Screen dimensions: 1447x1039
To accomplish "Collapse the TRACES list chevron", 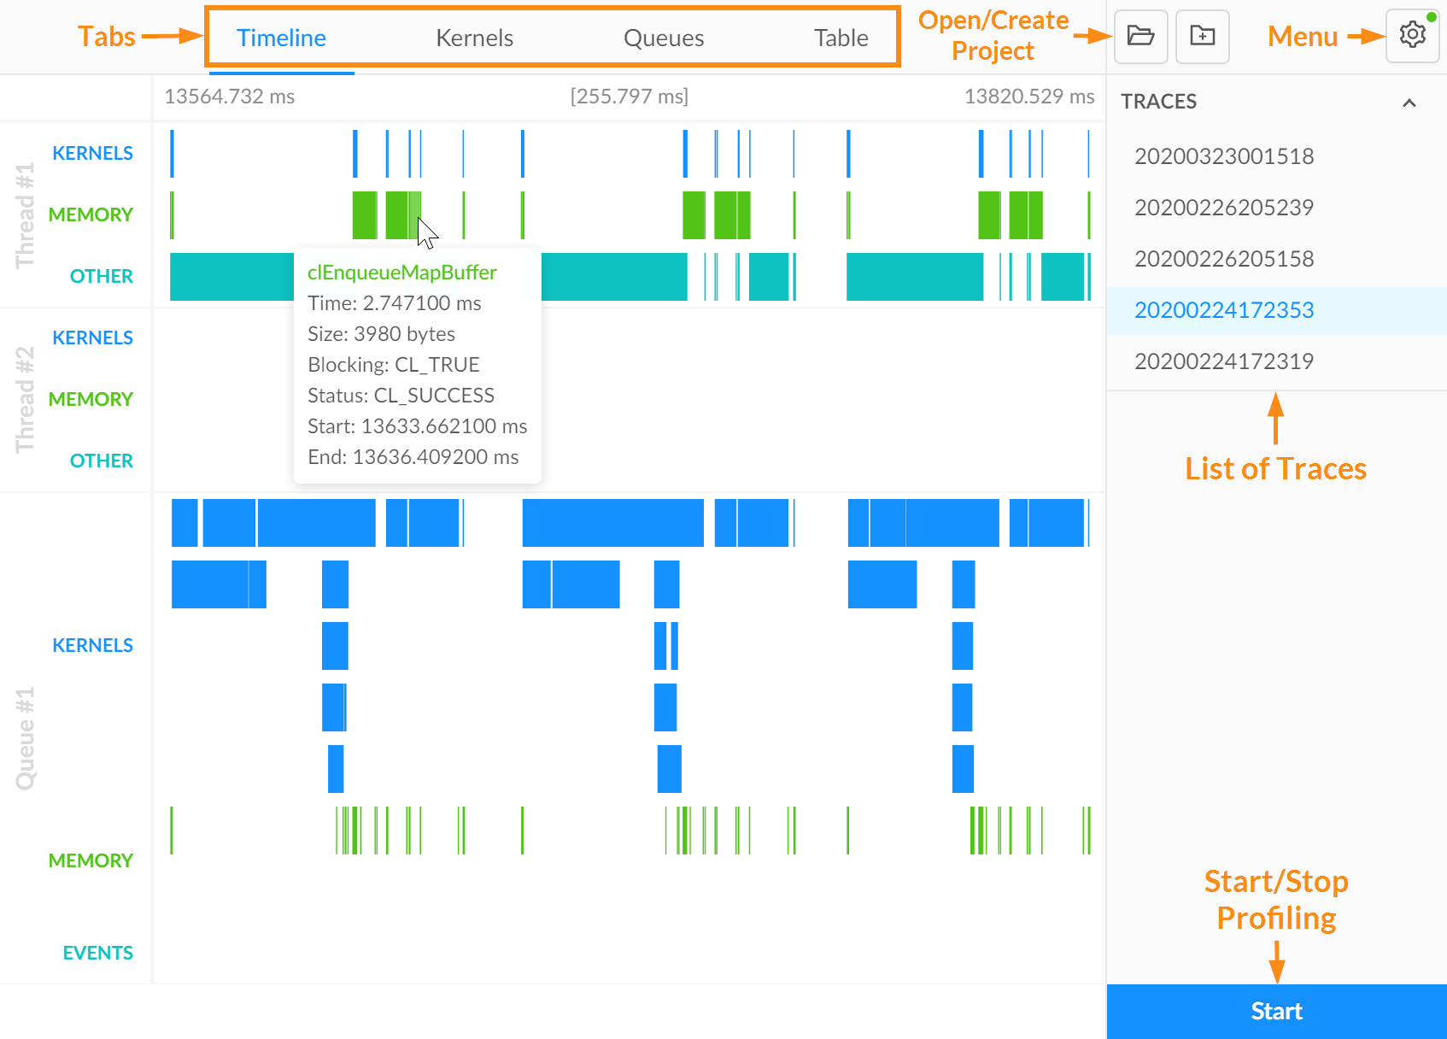I will [1409, 103].
